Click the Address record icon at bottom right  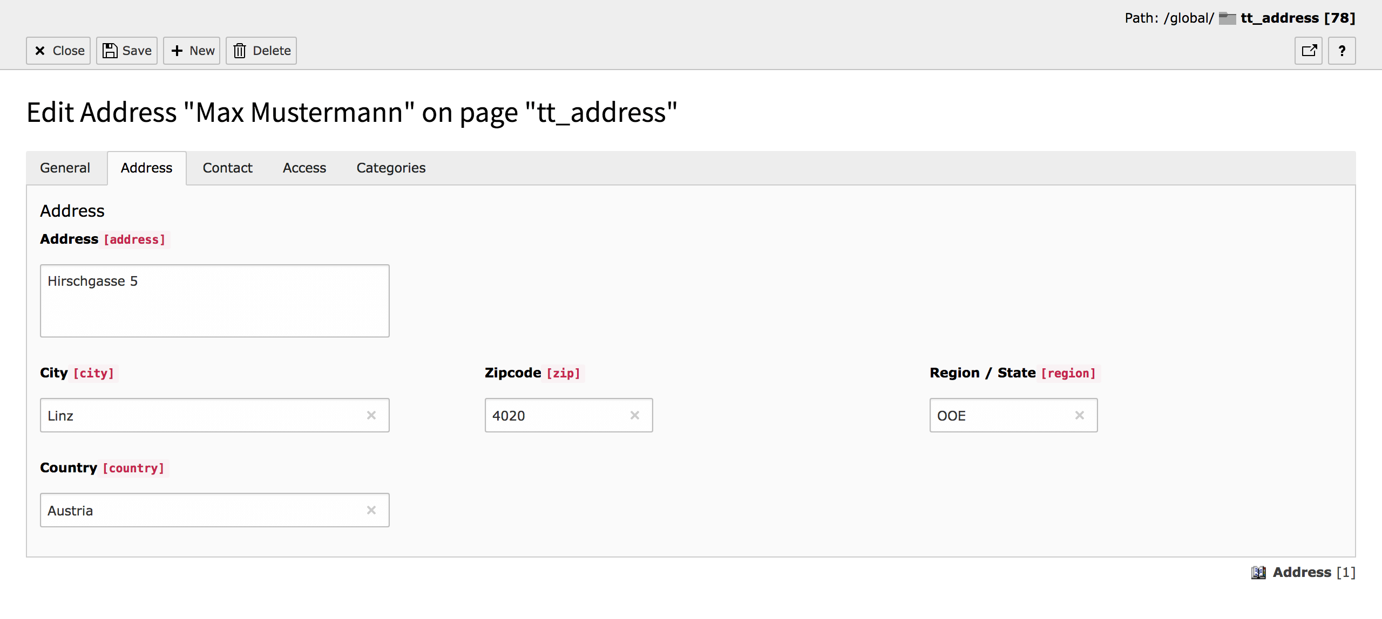tap(1259, 573)
